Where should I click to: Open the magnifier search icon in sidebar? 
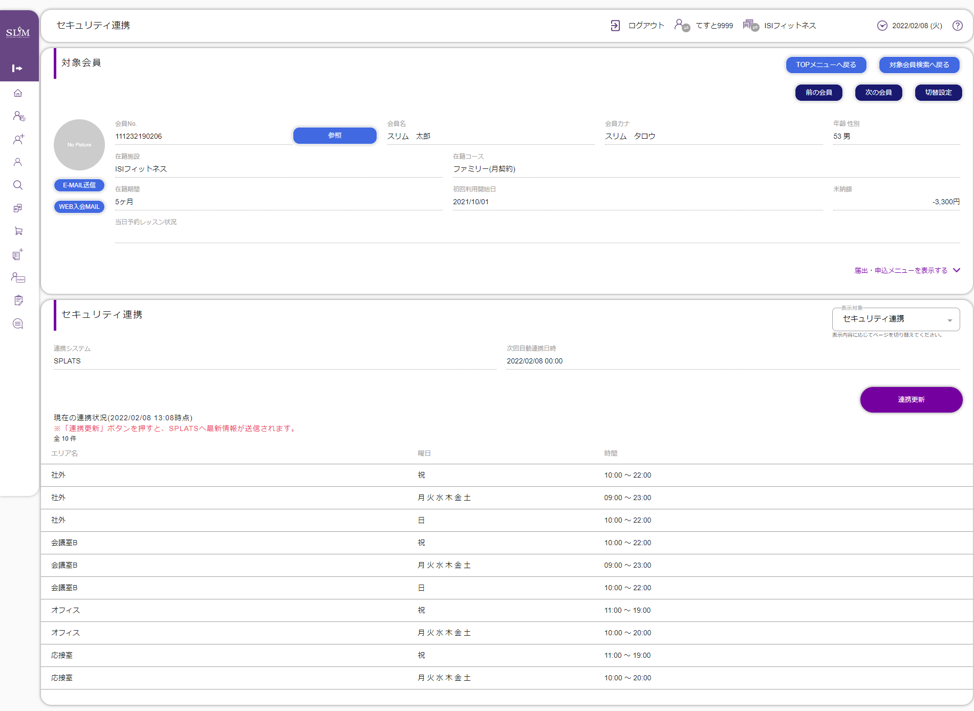[x=18, y=185]
